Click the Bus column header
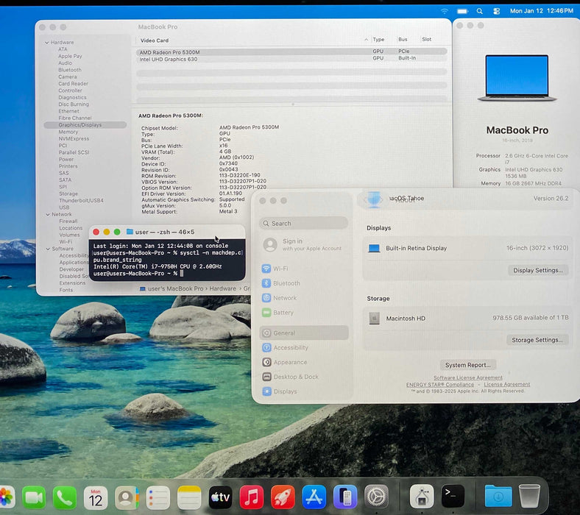The width and height of the screenshot is (580, 515). [403, 39]
